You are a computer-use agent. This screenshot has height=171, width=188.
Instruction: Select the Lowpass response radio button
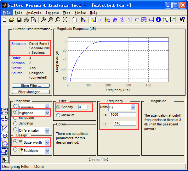[x=15, y=106]
